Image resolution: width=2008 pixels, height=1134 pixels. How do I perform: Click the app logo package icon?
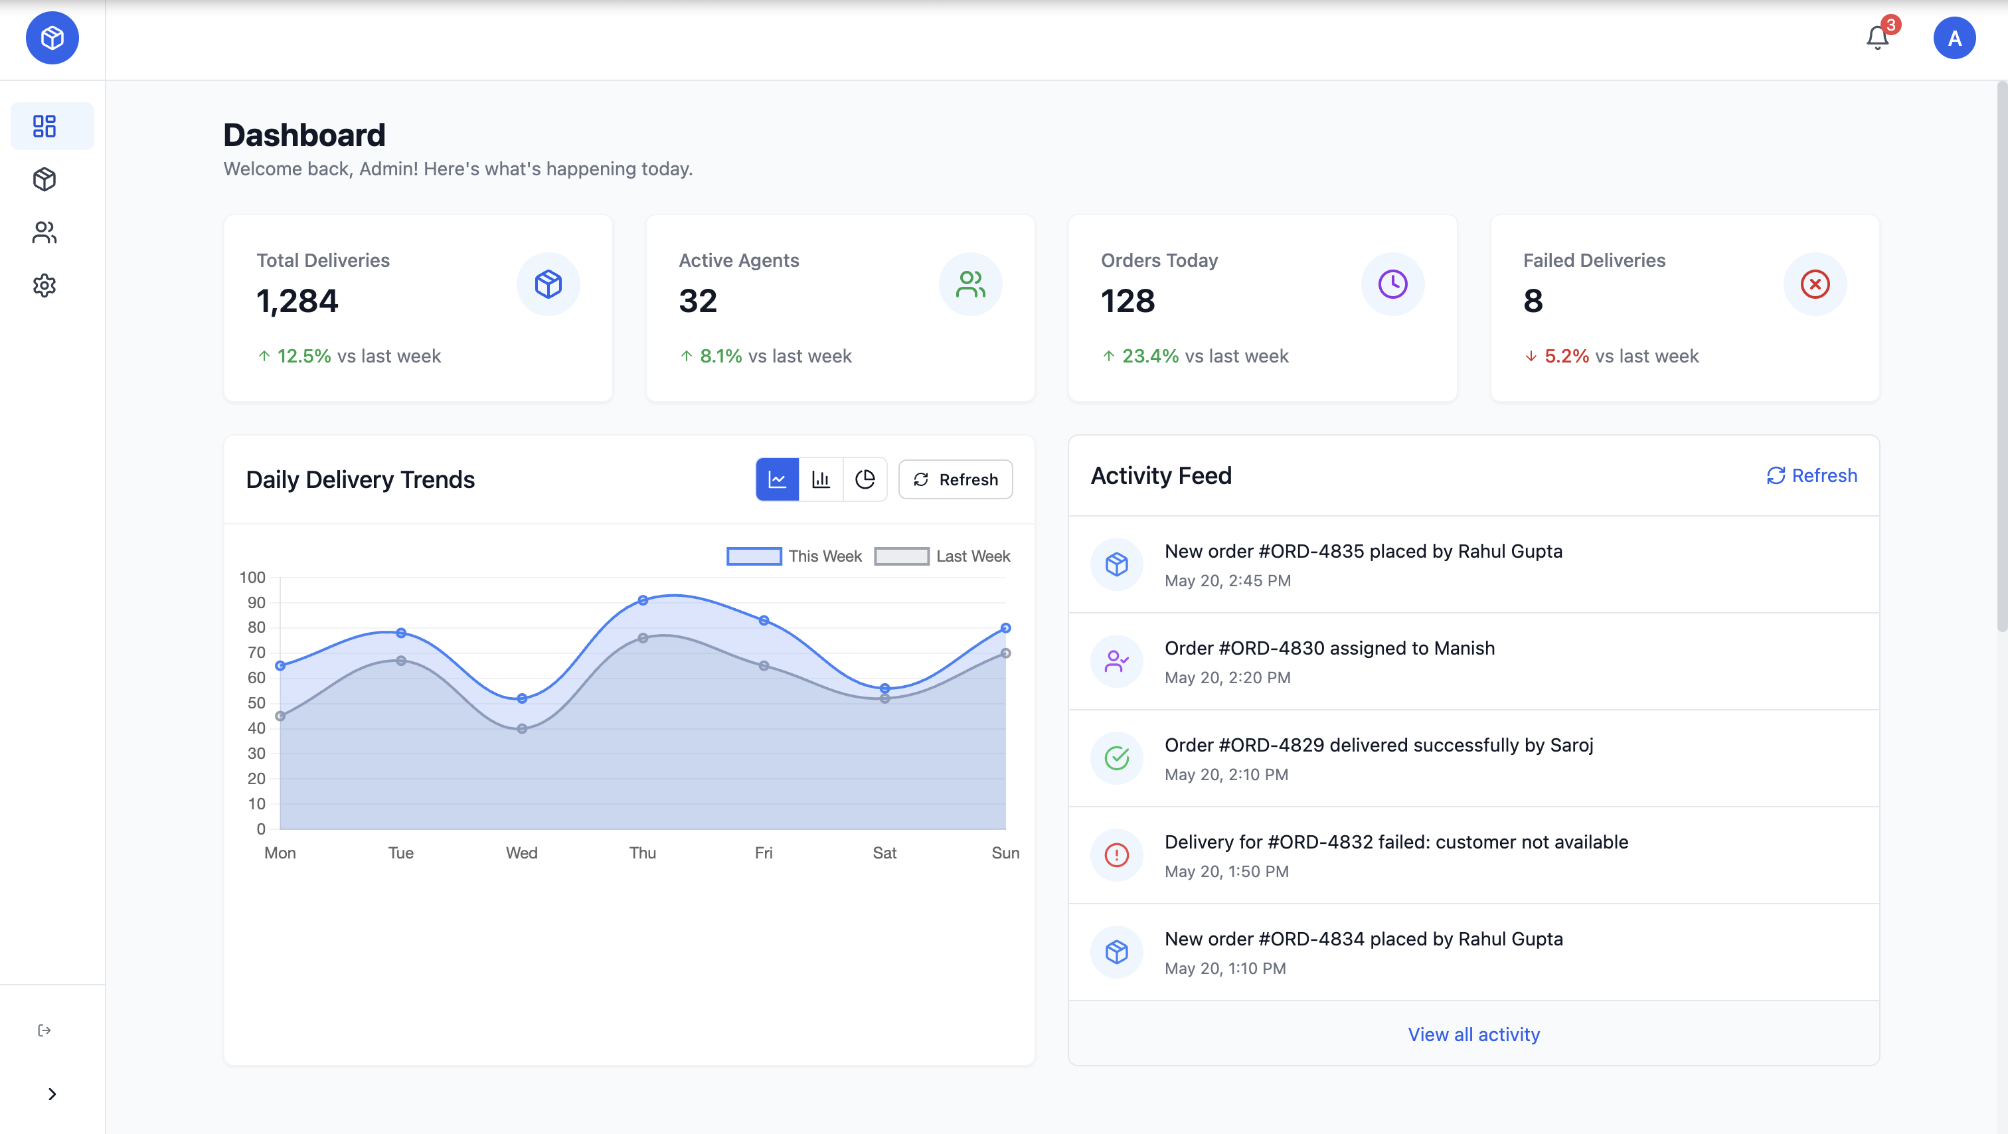pos(52,37)
